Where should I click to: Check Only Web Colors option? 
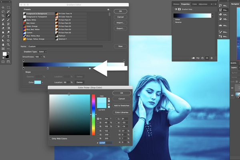click(x=50, y=139)
